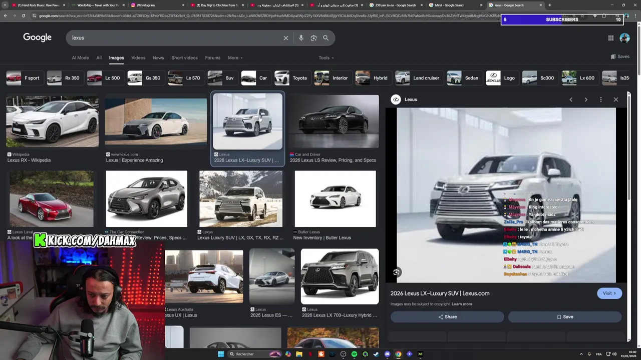Screen dimensions: 641x360
Task: Visit the Lexus.com source page
Action: pos(609,293)
